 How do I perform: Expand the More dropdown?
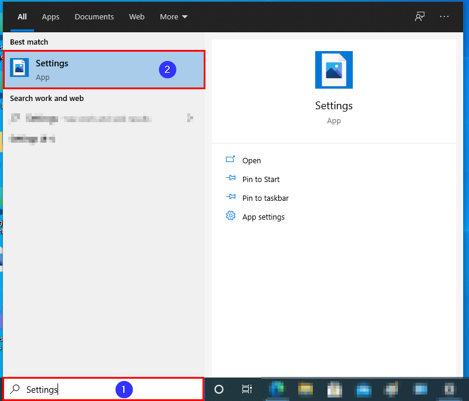pyautogui.click(x=174, y=17)
